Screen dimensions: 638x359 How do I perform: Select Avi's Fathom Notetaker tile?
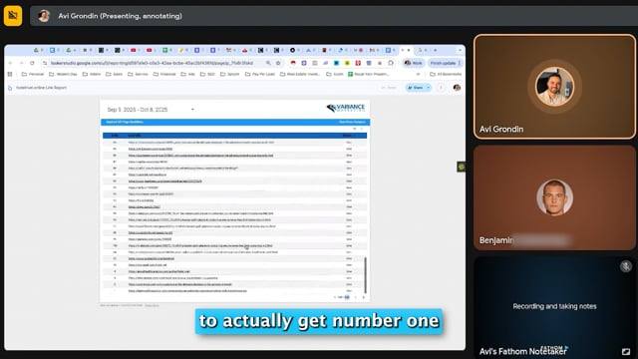click(x=554, y=307)
